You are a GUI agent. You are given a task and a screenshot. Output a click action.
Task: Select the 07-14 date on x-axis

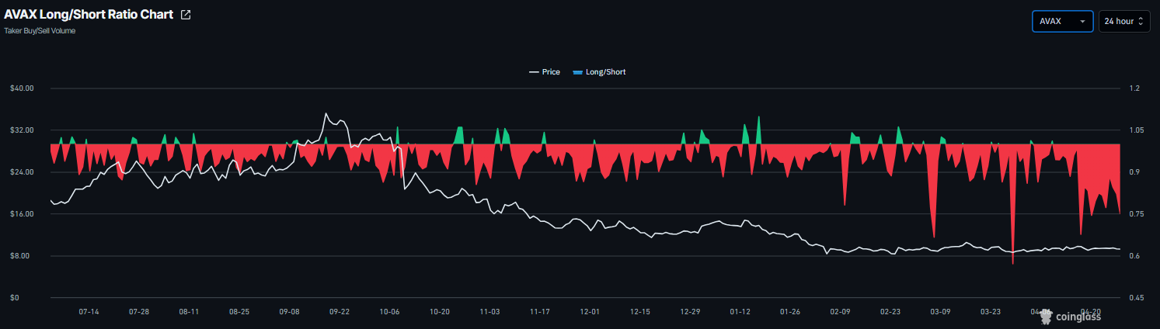(89, 312)
